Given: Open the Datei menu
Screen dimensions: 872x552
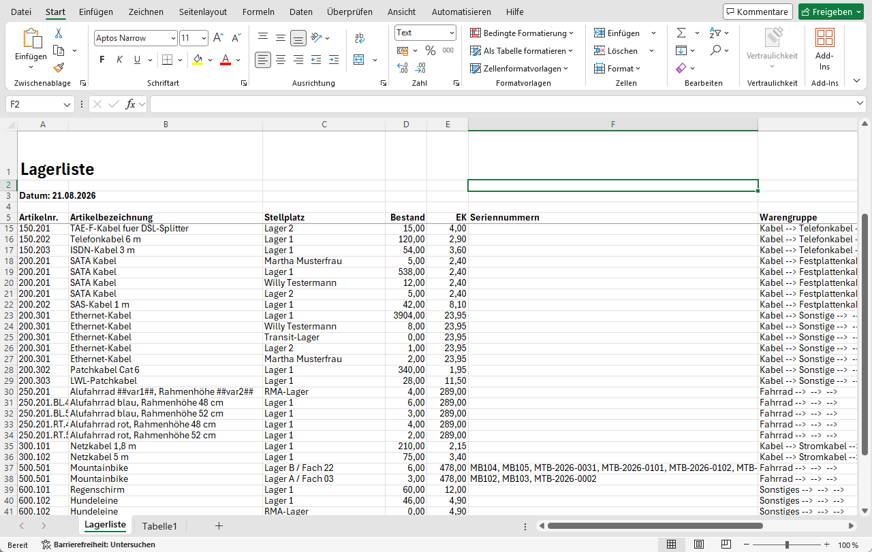Looking at the screenshot, I should (x=21, y=12).
